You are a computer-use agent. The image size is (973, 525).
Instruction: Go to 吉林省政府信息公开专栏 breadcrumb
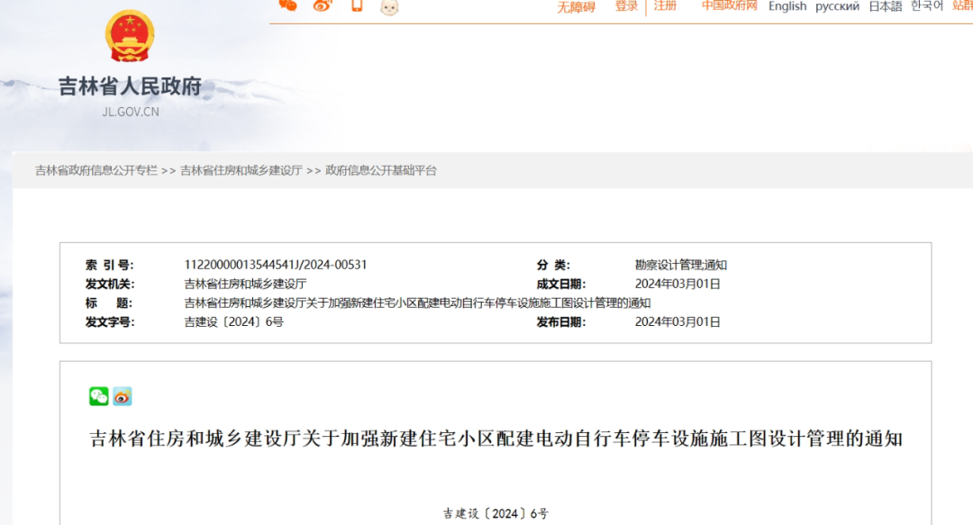pos(96,170)
